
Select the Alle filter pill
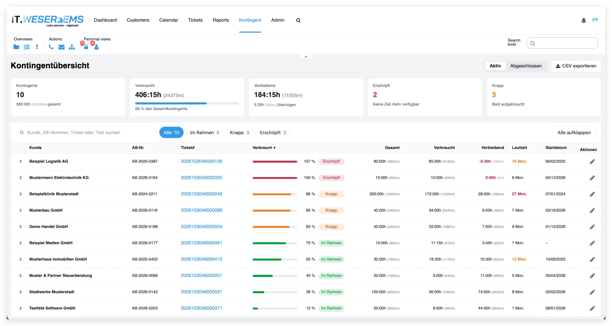(x=171, y=132)
